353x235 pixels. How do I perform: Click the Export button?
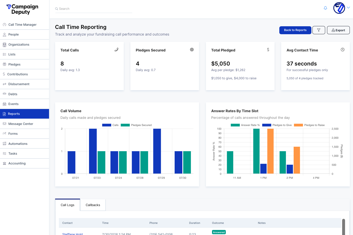(338, 30)
